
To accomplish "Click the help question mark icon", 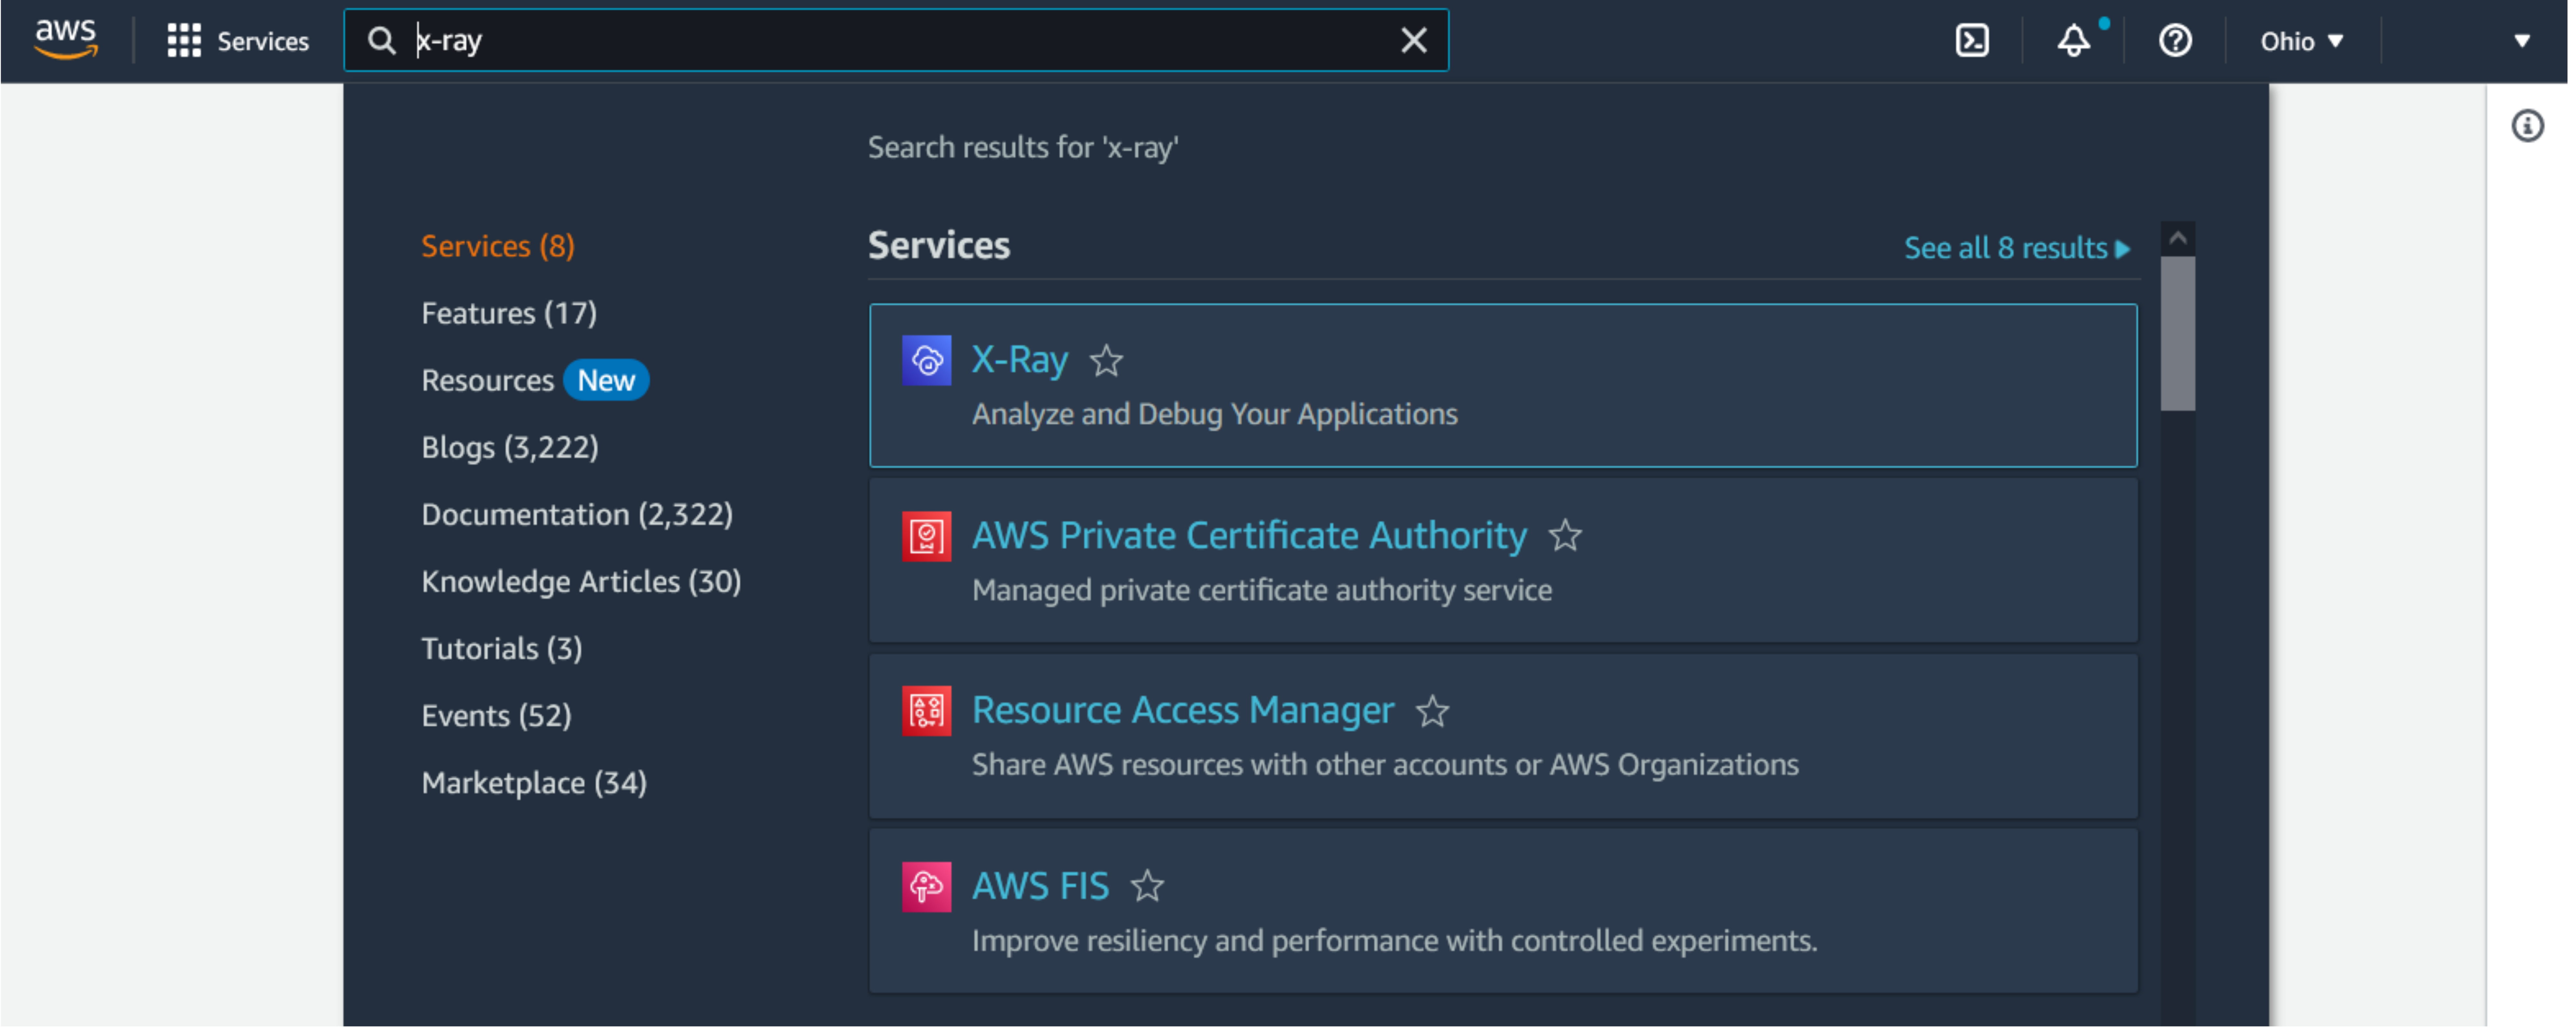I will [2174, 41].
